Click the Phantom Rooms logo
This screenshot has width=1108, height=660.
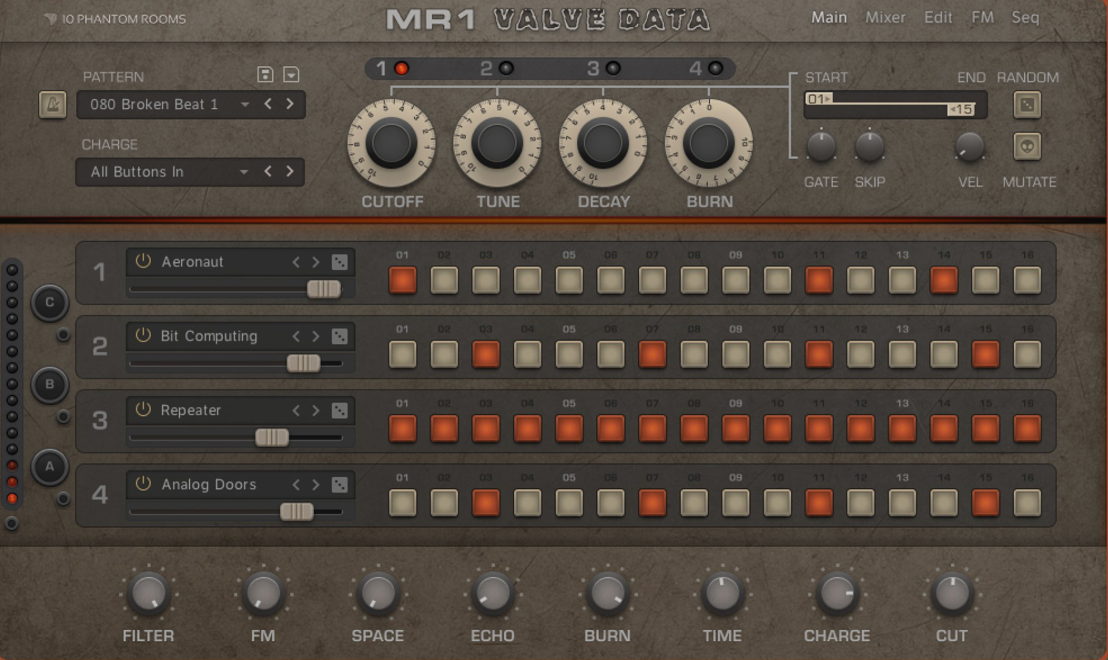[115, 19]
